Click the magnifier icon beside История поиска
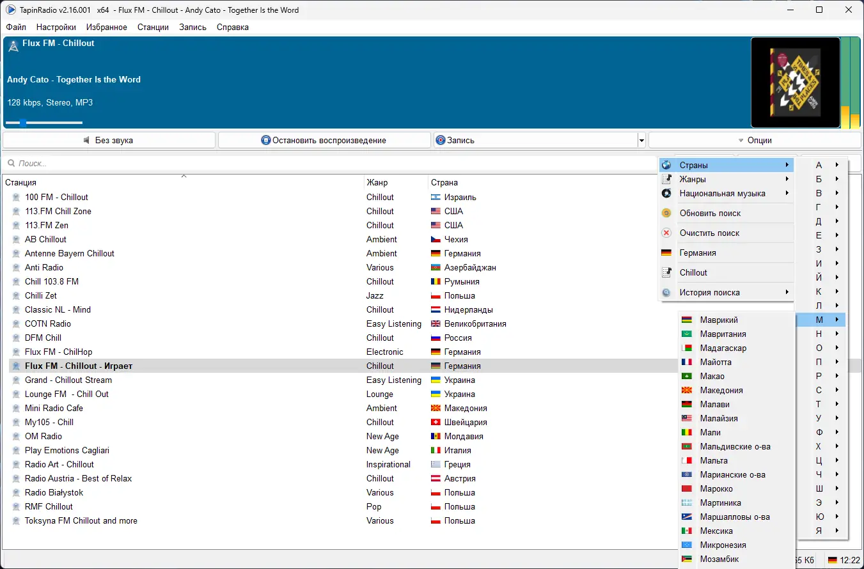 click(x=666, y=292)
